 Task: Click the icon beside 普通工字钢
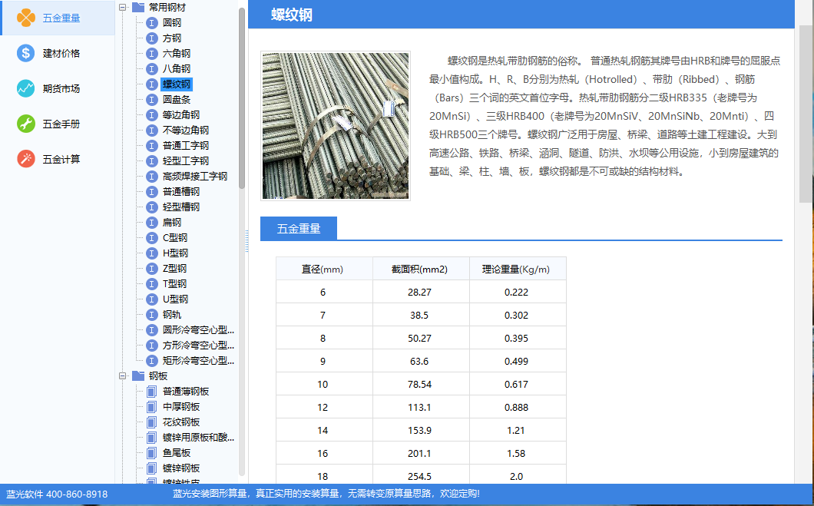(x=151, y=146)
